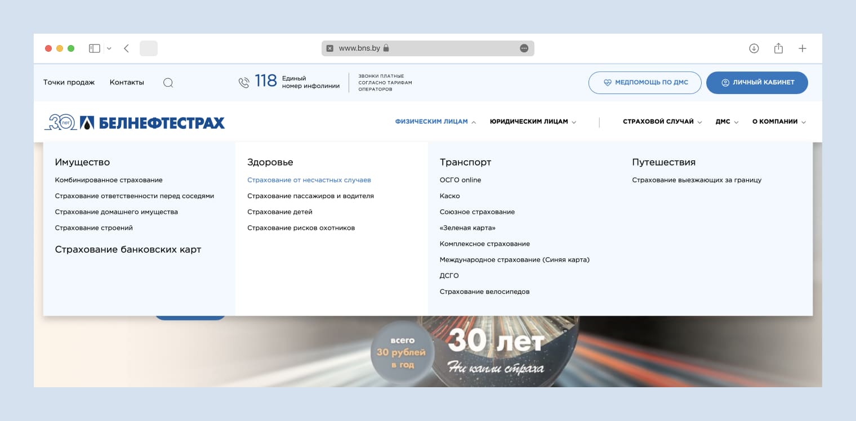Open a new tab with plus icon
This screenshot has width=856, height=421.
(802, 48)
